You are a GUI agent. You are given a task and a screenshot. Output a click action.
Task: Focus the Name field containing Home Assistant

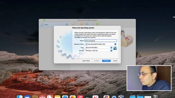click(x=101, y=41)
